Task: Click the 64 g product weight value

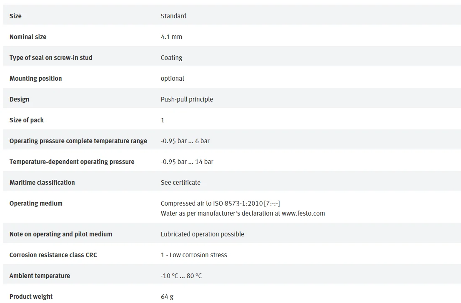Action: click(167, 297)
